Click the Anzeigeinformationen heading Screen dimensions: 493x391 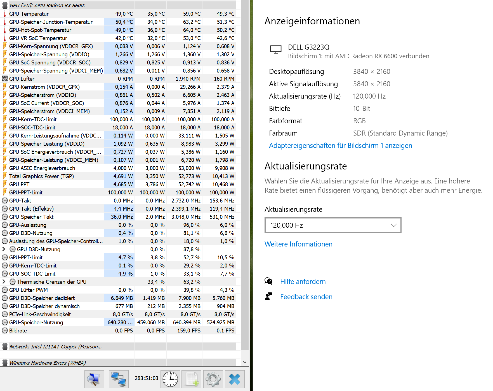312,21
